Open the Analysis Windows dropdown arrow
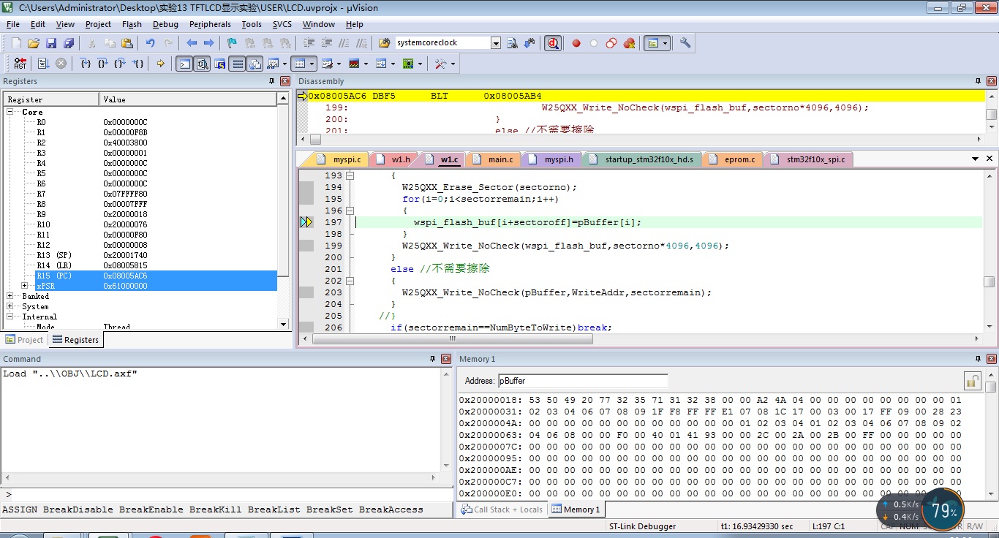This screenshot has width=999, height=538. pyautogui.click(x=366, y=64)
